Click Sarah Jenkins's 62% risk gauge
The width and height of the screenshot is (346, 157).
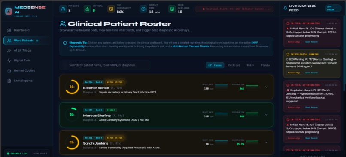72,142
